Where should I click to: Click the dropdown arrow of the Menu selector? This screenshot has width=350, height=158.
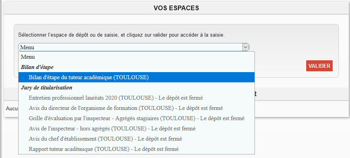tap(245, 47)
